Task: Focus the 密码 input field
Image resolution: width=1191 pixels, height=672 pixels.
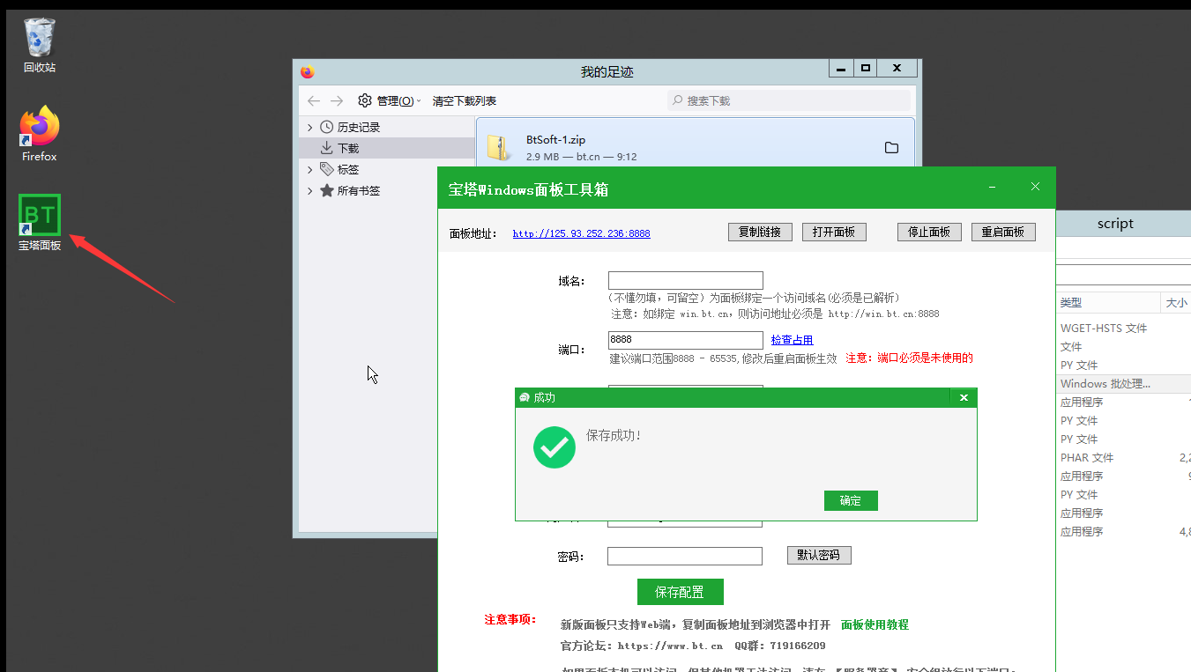Action: (685, 556)
